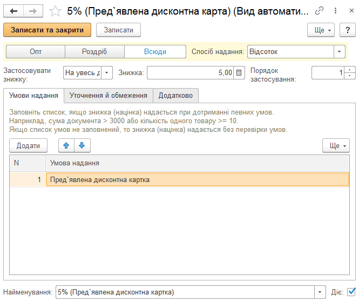The width and height of the screenshot is (359, 301).
Task: Click the Спосіб надання Відсоток field
Action: click(x=290, y=51)
